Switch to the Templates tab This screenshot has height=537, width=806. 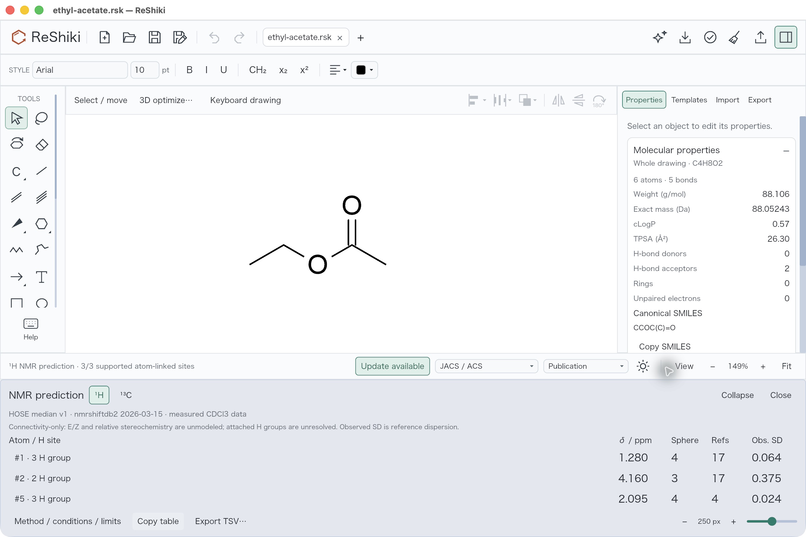(689, 100)
